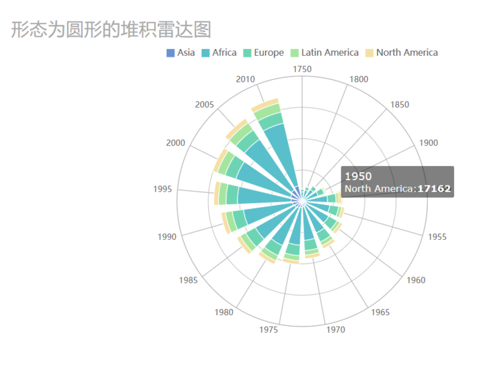Click the North America legend color icon
This screenshot has width=489, height=385.
pos(369,52)
